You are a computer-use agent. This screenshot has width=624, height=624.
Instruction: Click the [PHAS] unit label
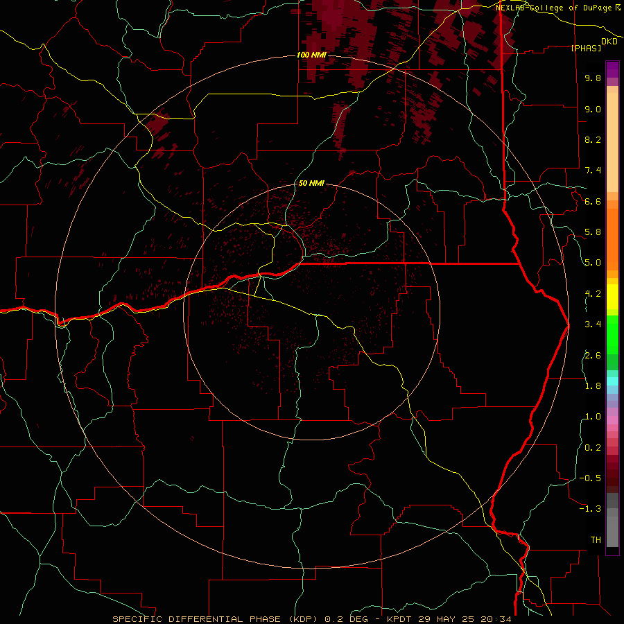click(x=586, y=48)
